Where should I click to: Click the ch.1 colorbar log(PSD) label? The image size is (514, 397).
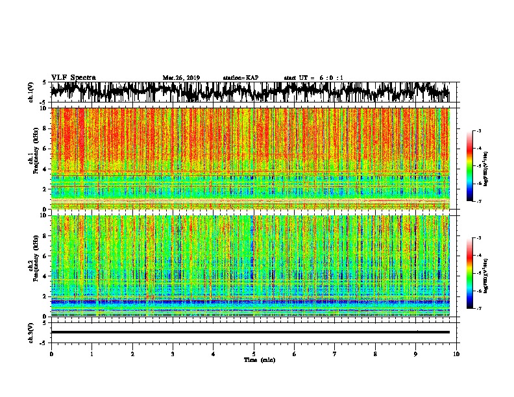click(486, 169)
